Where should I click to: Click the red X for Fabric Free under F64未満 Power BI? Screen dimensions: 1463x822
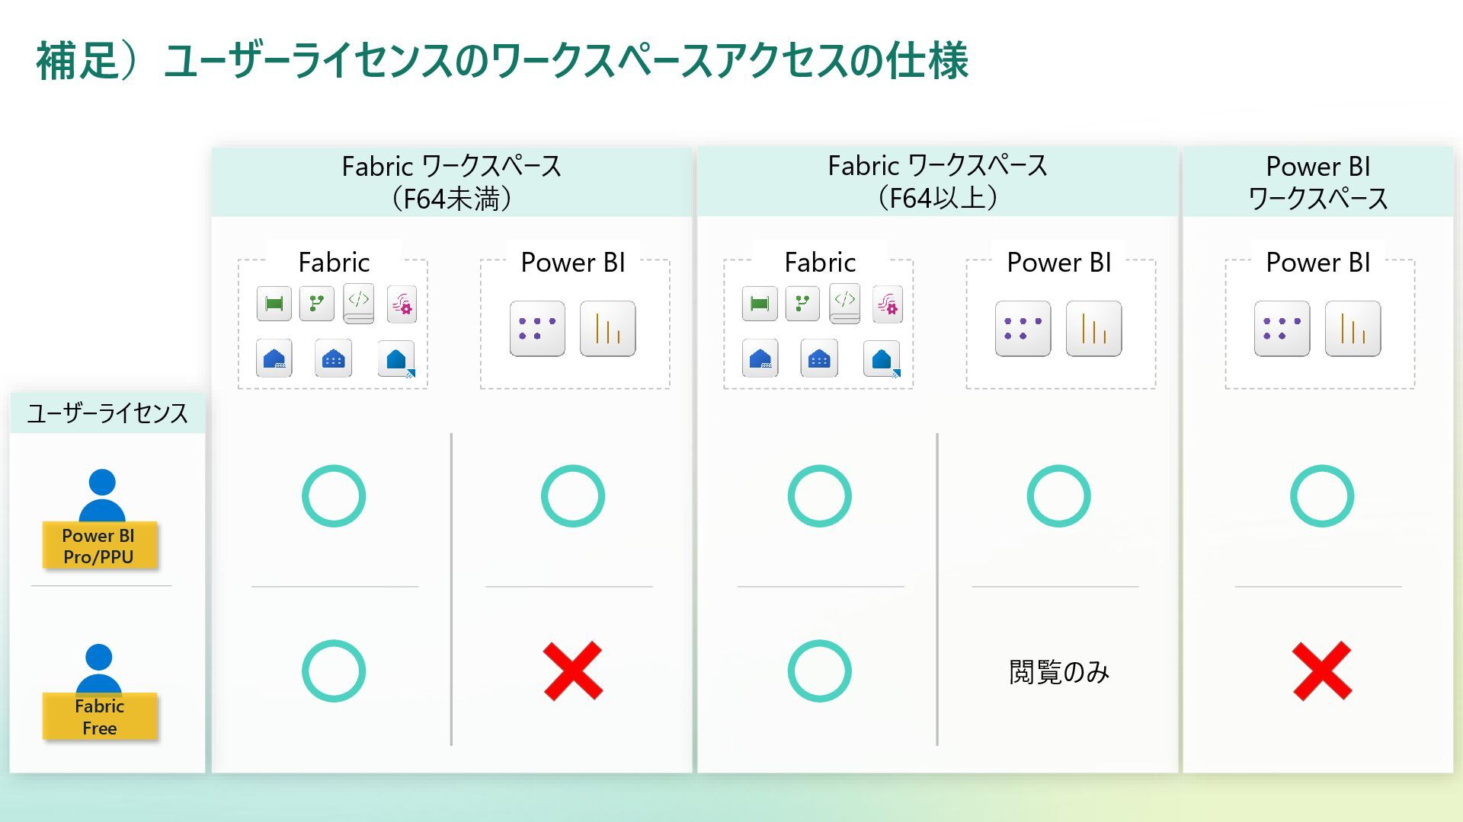pyautogui.click(x=573, y=671)
